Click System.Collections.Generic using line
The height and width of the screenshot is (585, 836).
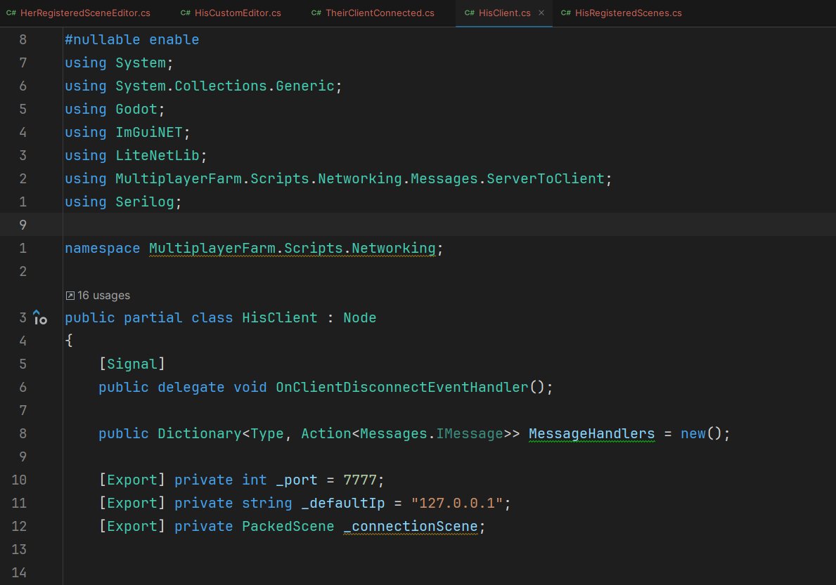203,86
